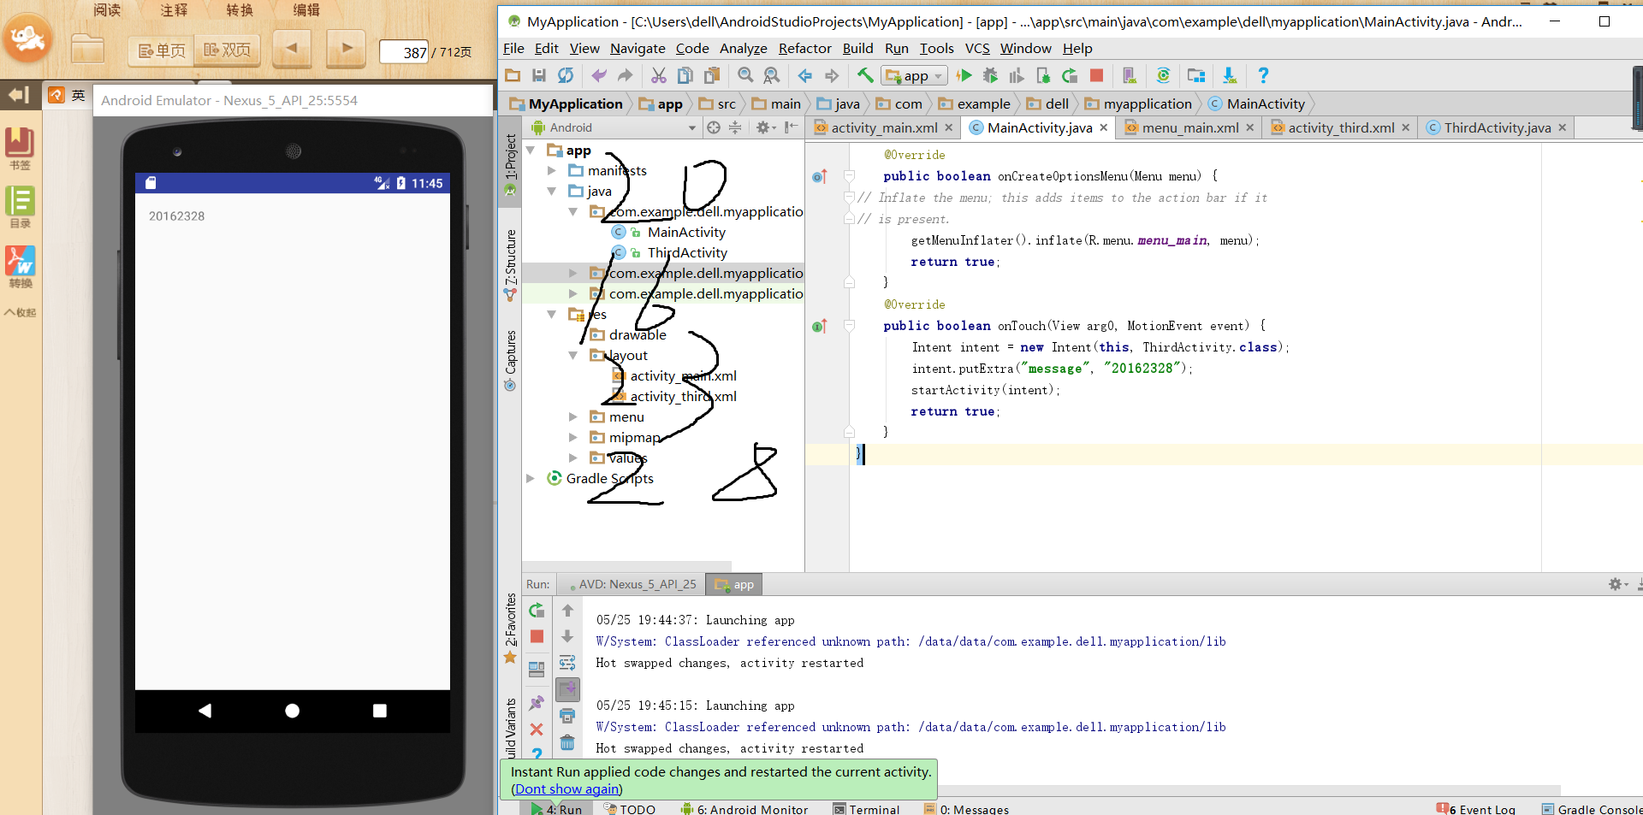The height and width of the screenshot is (815, 1643).
Task: Click the PDF page number field showing 387
Action: click(x=404, y=52)
